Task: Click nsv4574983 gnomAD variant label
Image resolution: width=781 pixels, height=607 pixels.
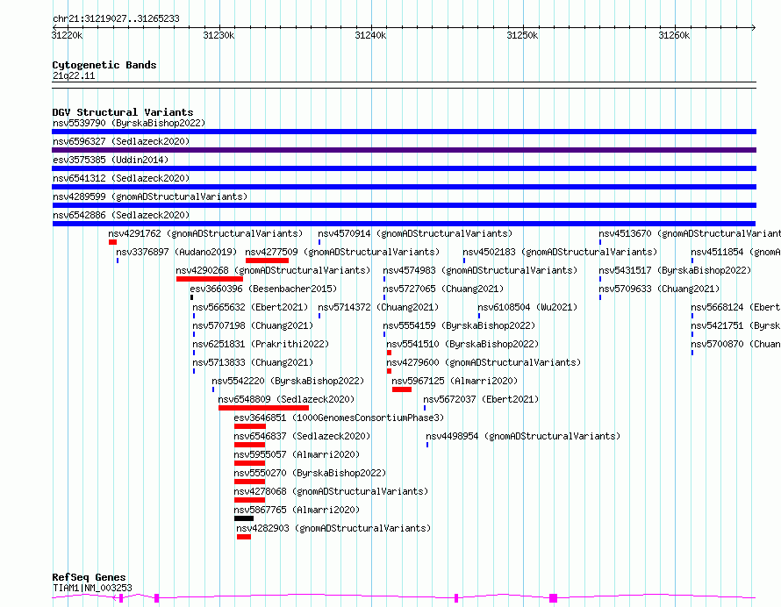Action: [480, 270]
